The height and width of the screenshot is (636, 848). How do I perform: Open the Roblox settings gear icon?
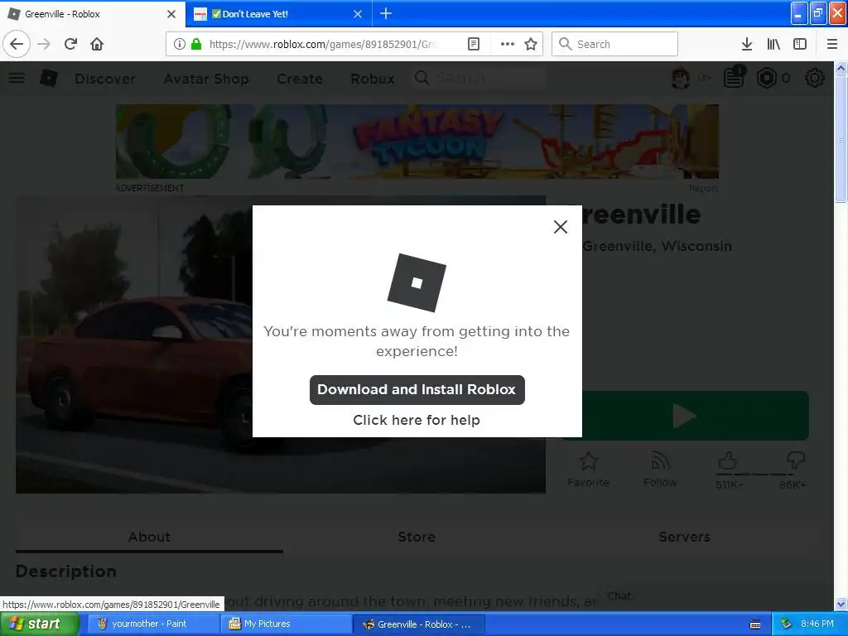pyautogui.click(x=815, y=79)
